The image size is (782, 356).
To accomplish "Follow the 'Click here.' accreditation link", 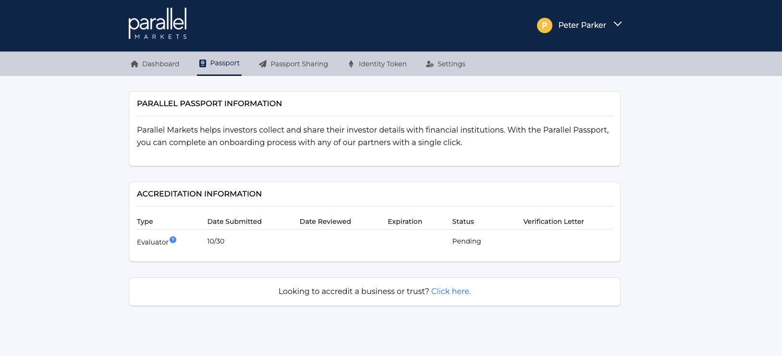I will [x=451, y=291].
